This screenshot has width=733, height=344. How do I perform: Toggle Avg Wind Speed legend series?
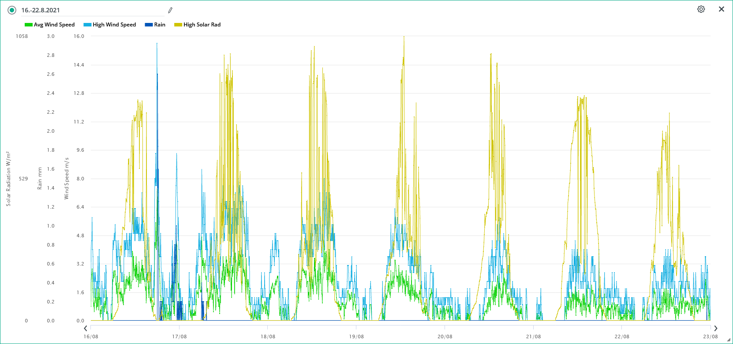[x=50, y=25]
